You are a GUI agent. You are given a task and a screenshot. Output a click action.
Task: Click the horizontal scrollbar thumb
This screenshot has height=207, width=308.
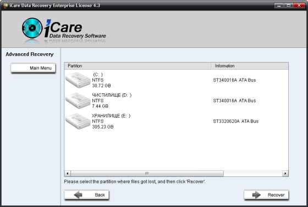pos(147,174)
